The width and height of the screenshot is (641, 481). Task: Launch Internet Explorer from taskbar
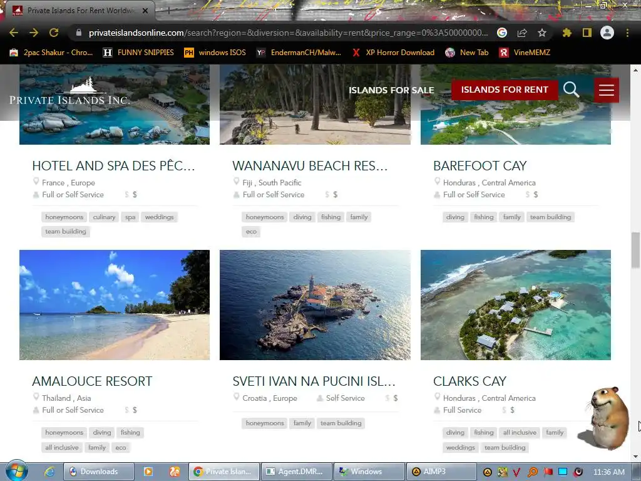(x=49, y=472)
